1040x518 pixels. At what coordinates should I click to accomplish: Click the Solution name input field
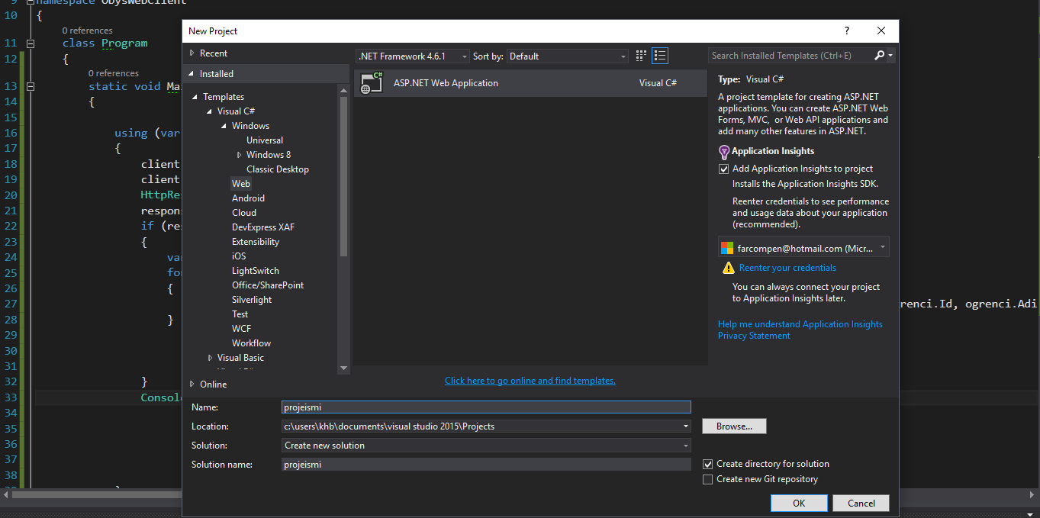point(486,465)
